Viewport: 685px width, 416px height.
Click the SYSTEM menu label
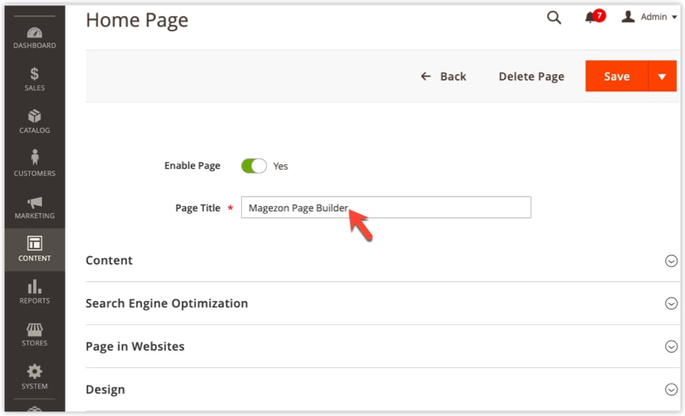[x=34, y=386]
